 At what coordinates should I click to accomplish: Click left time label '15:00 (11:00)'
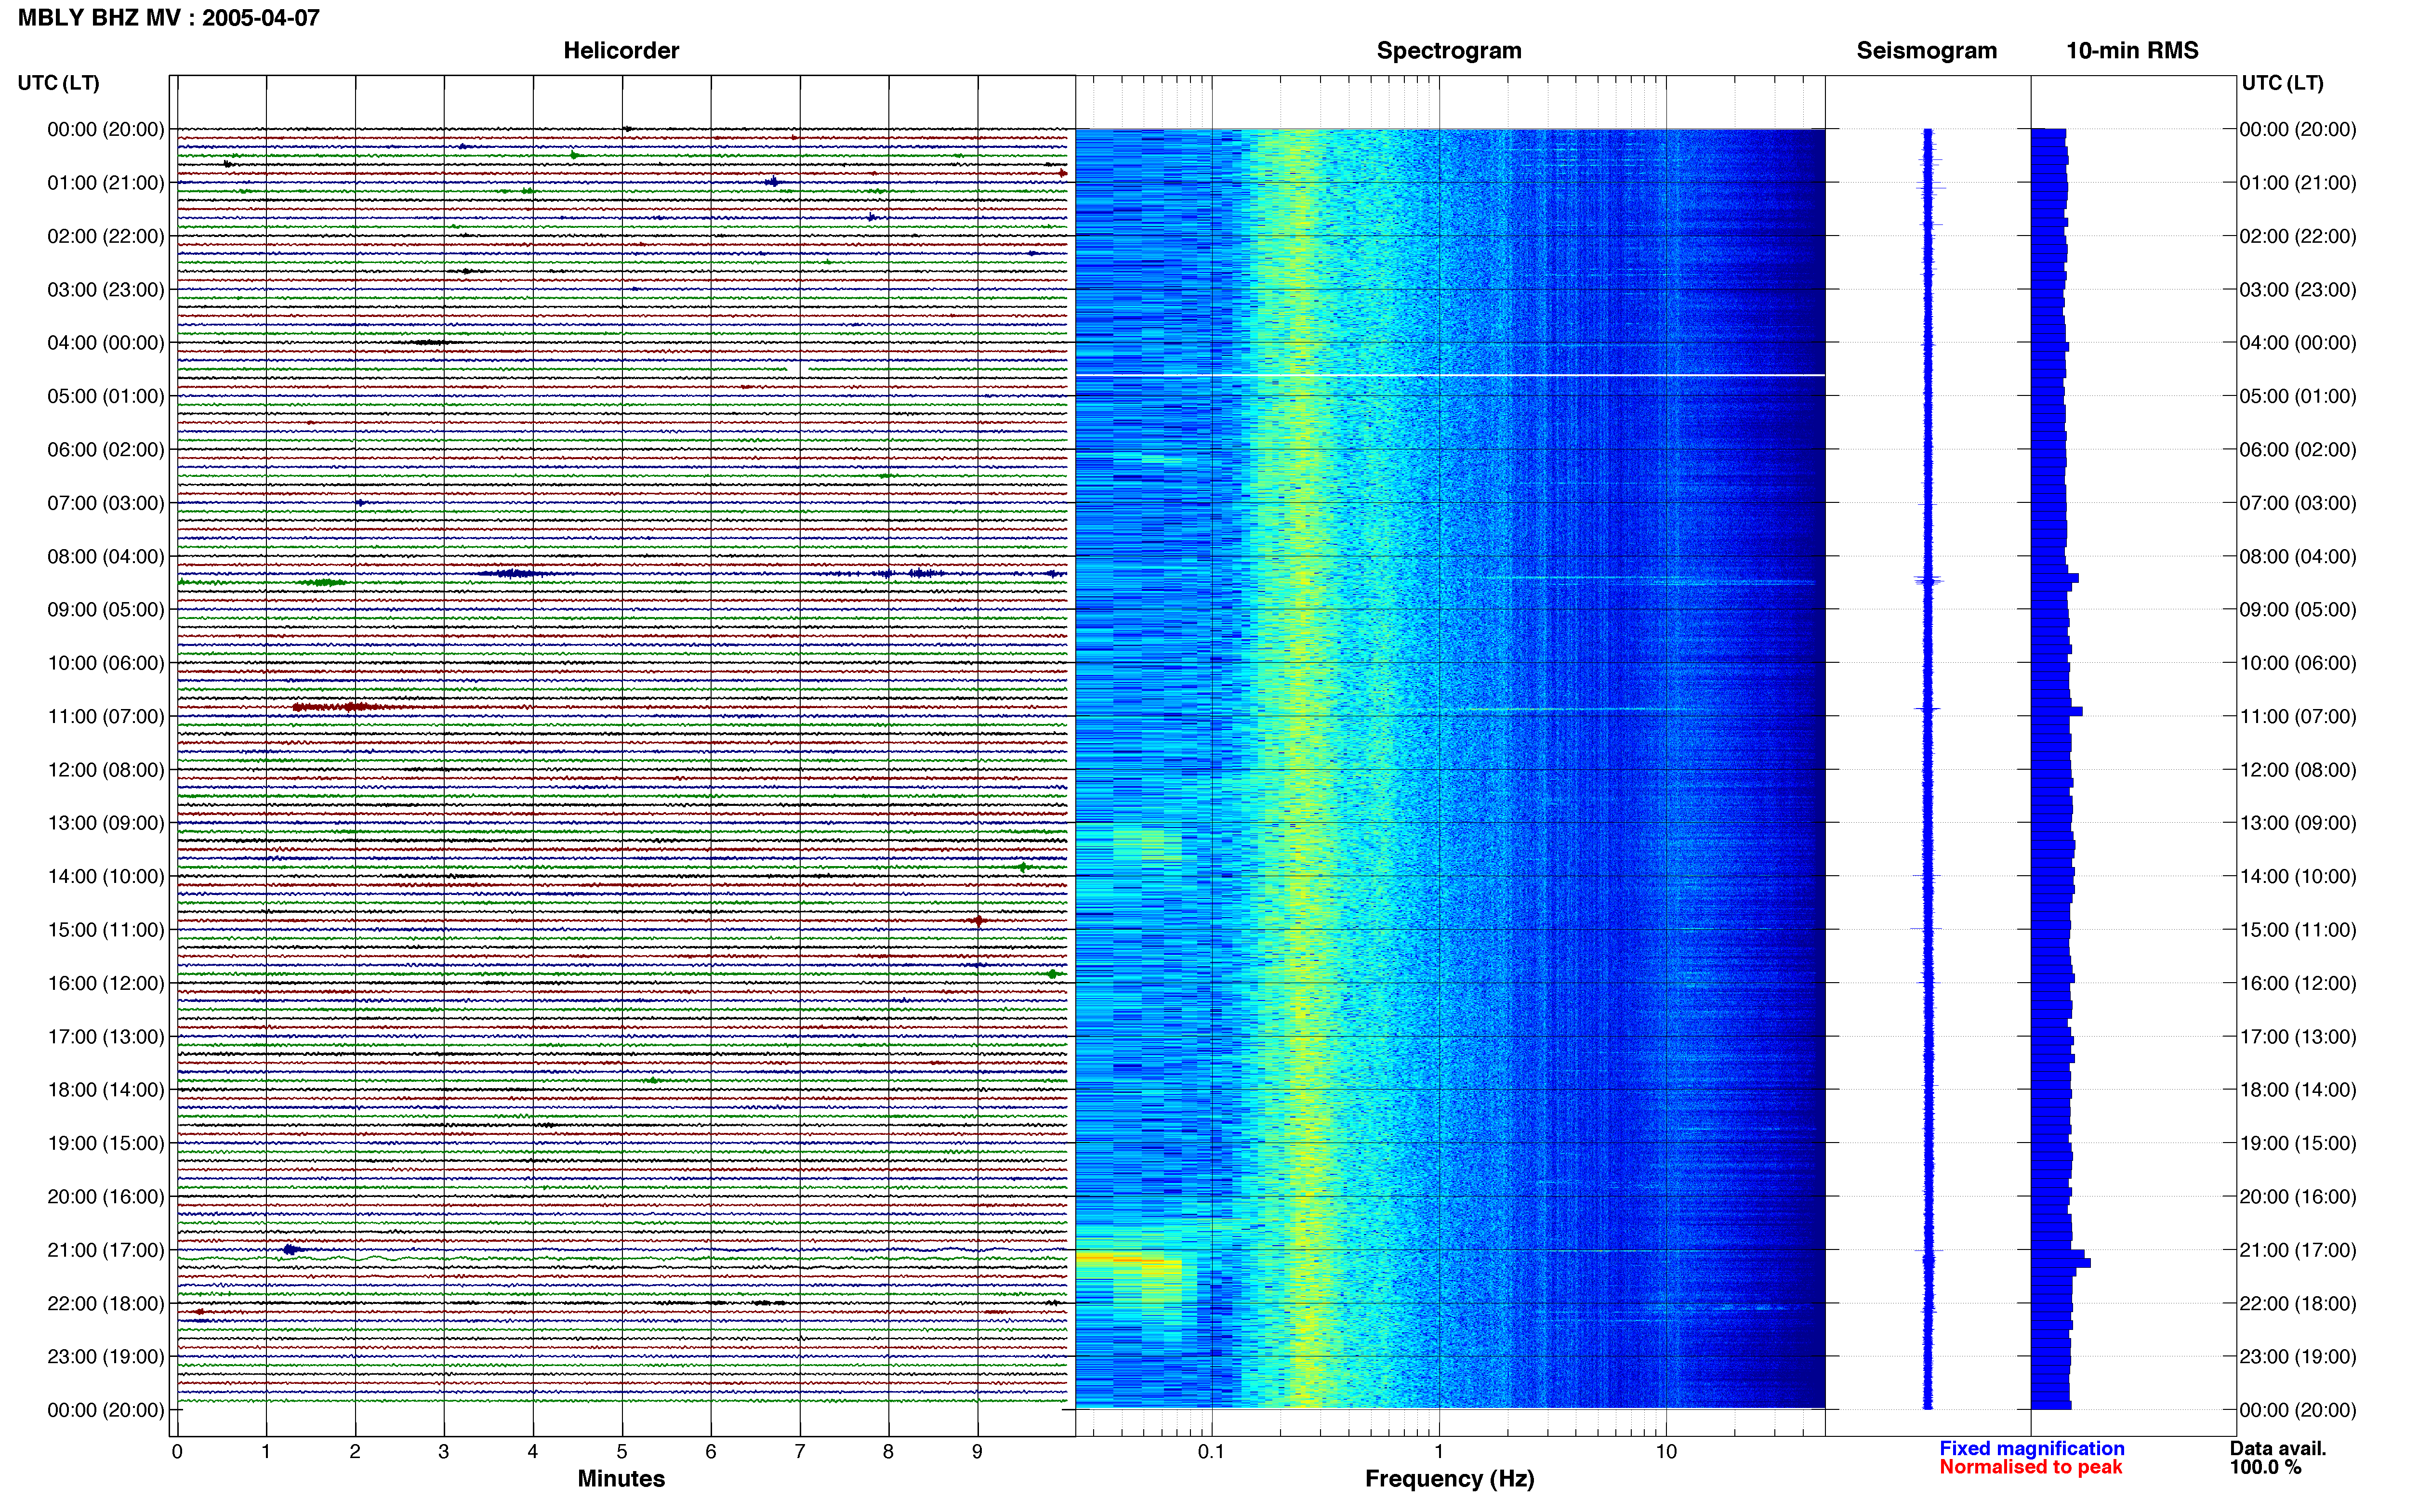[106, 930]
